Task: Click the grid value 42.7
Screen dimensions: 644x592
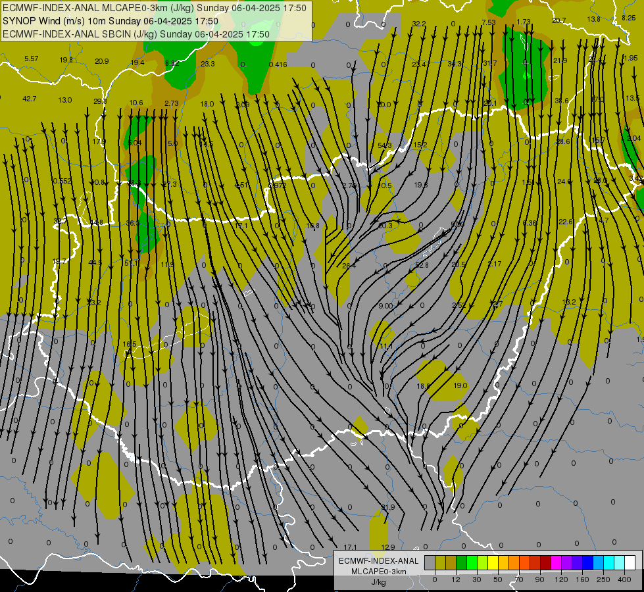Action: click(30, 99)
